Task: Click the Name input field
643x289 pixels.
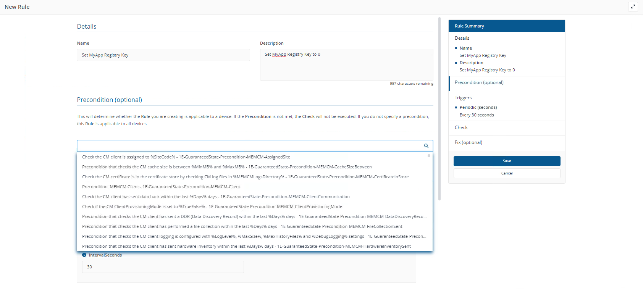Action: (163, 55)
